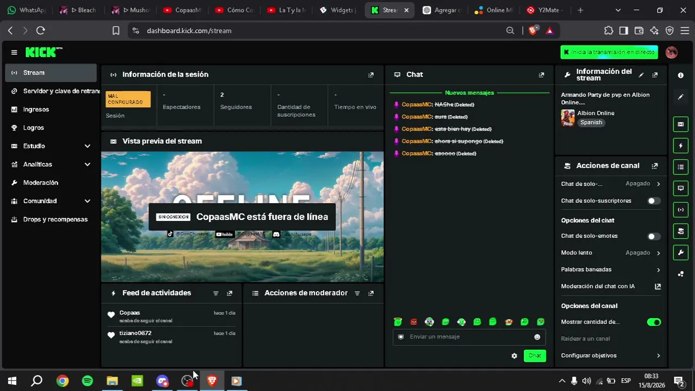The height and width of the screenshot is (391, 695).
Task: Pop out the Feed de actividades panel
Action: 229,293
